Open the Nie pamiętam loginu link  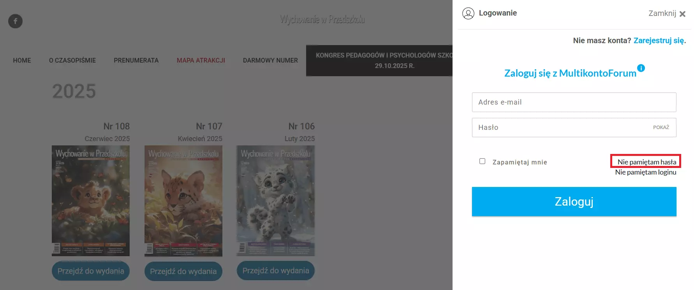pyautogui.click(x=646, y=172)
